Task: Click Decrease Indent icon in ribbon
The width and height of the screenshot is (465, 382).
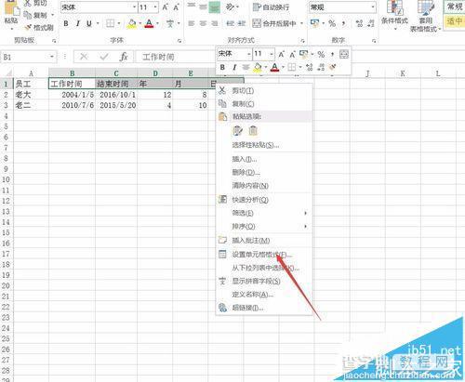Action: click(x=230, y=23)
